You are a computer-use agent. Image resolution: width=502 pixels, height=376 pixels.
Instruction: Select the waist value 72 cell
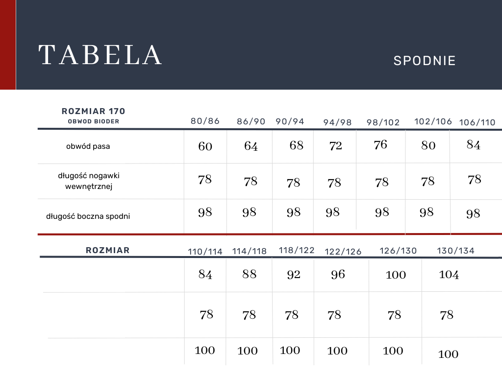click(x=336, y=146)
